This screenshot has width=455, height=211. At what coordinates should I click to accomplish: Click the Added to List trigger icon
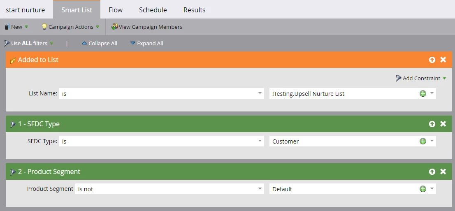click(x=13, y=60)
